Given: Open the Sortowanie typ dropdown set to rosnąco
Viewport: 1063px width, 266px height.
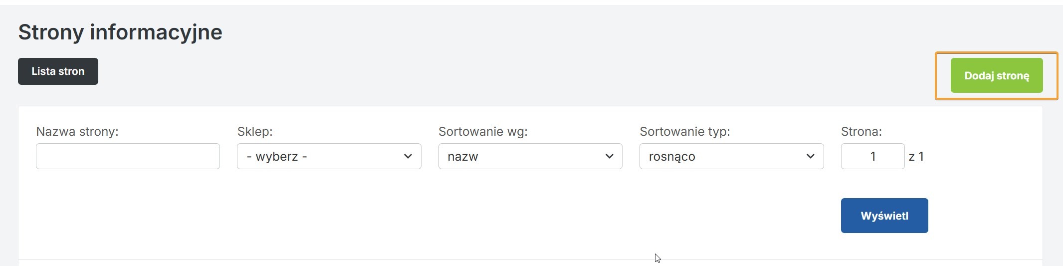Looking at the screenshot, I should coord(731,156).
